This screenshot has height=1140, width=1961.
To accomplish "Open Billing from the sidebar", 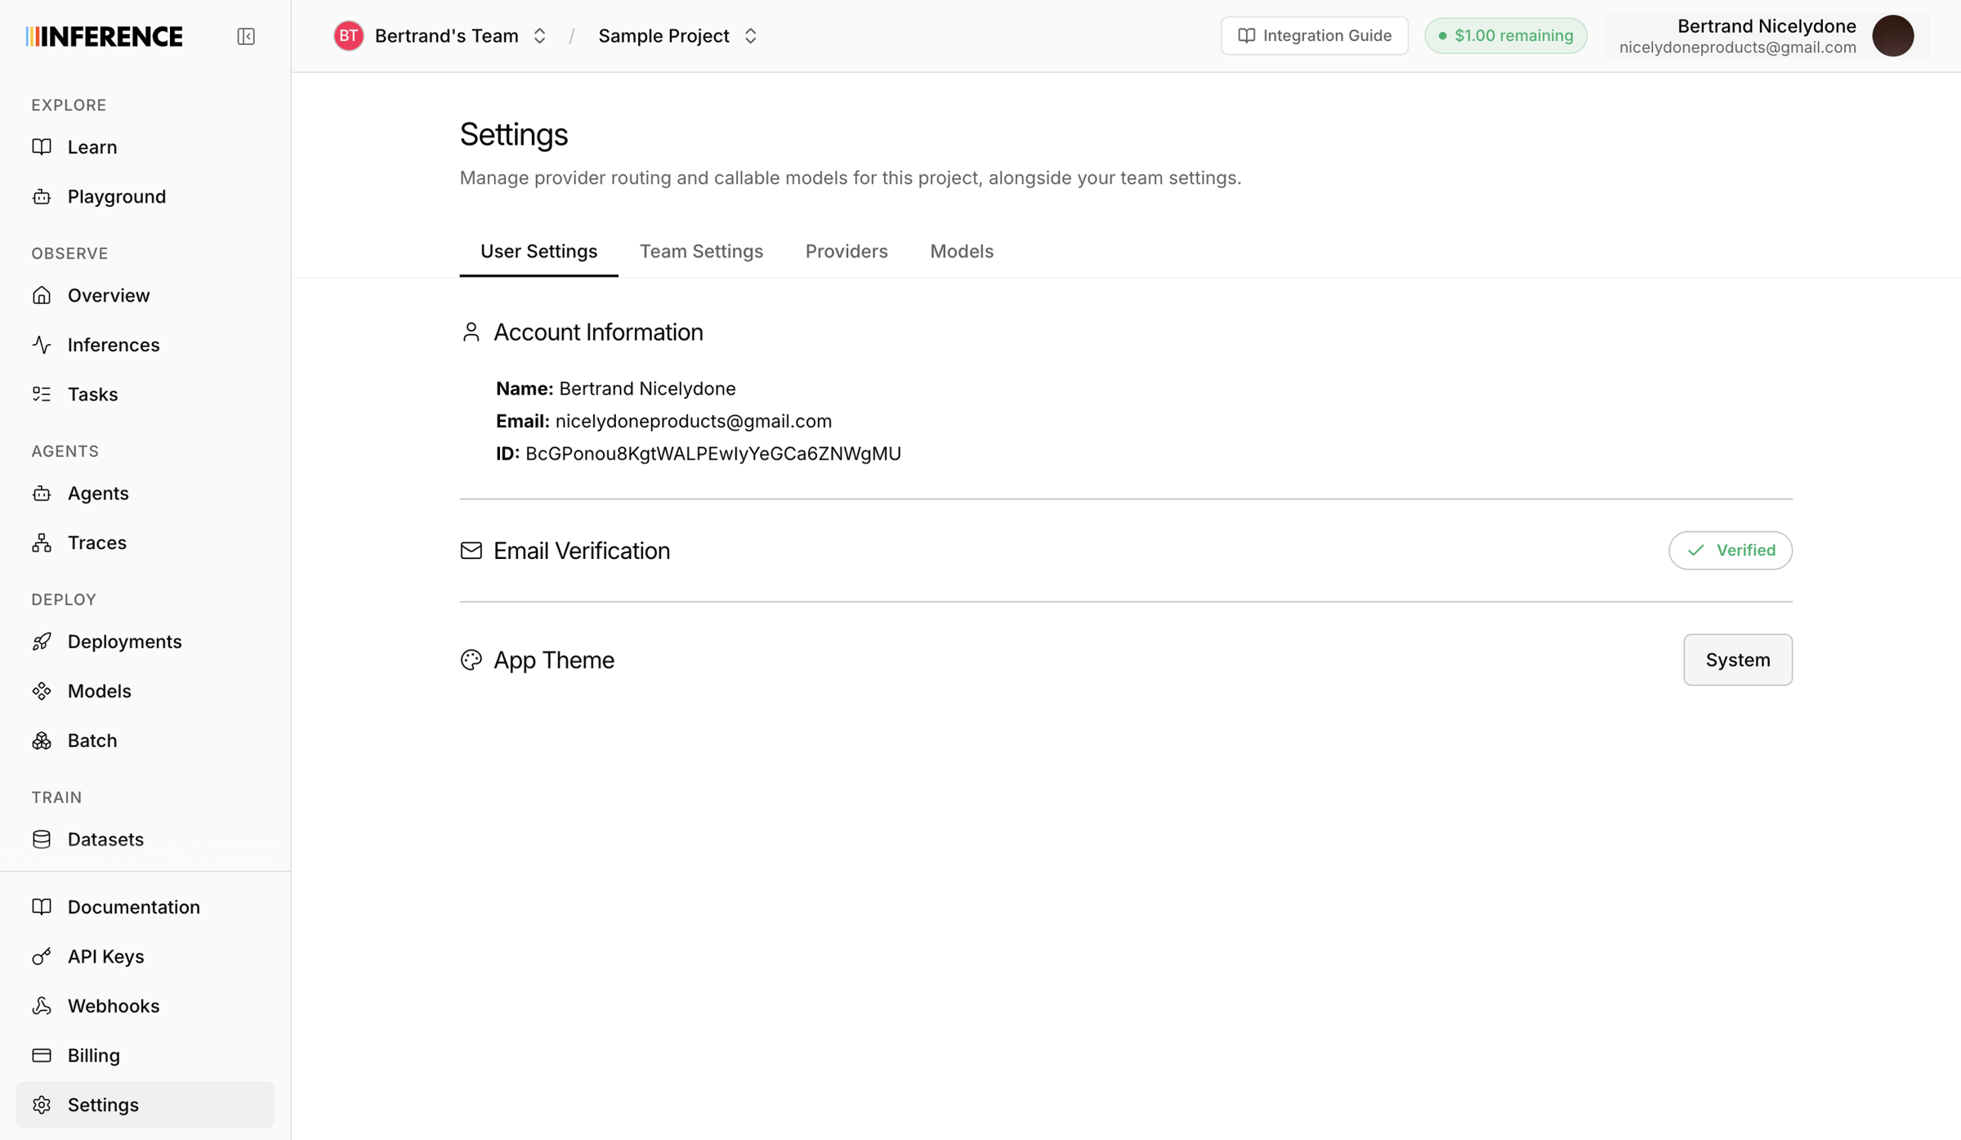I will (145, 1055).
